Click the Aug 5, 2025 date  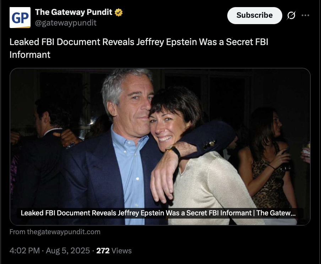click(x=68, y=251)
